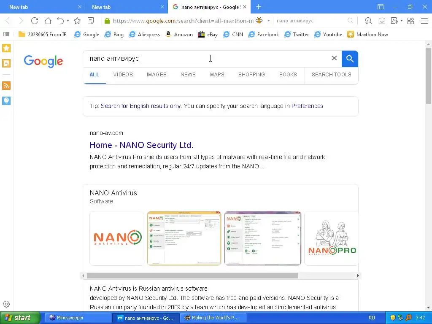This screenshot has width=432, height=324.
Task: Switch to the second New tab
Action: point(126,7)
